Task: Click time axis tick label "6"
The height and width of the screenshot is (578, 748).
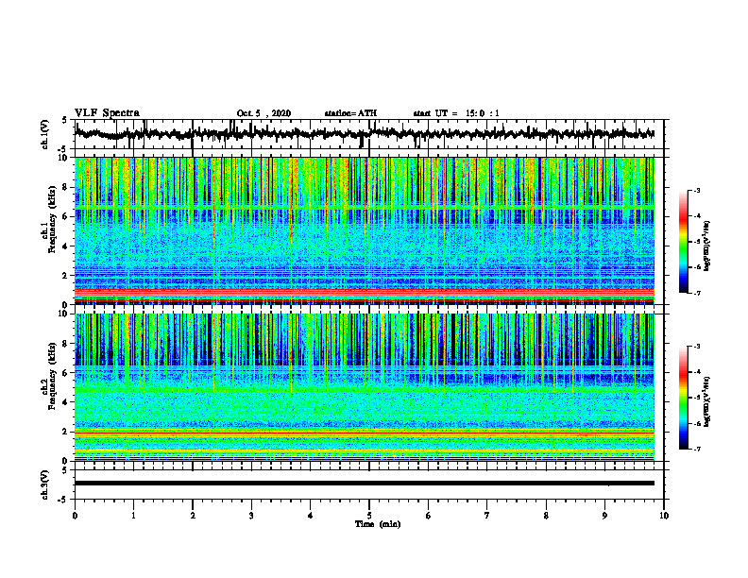Action: coord(429,516)
